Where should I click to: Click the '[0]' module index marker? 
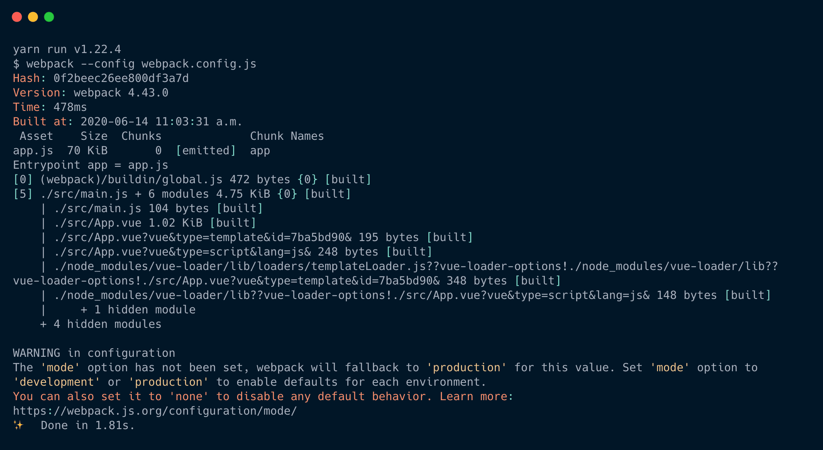click(x=23, y=180)
